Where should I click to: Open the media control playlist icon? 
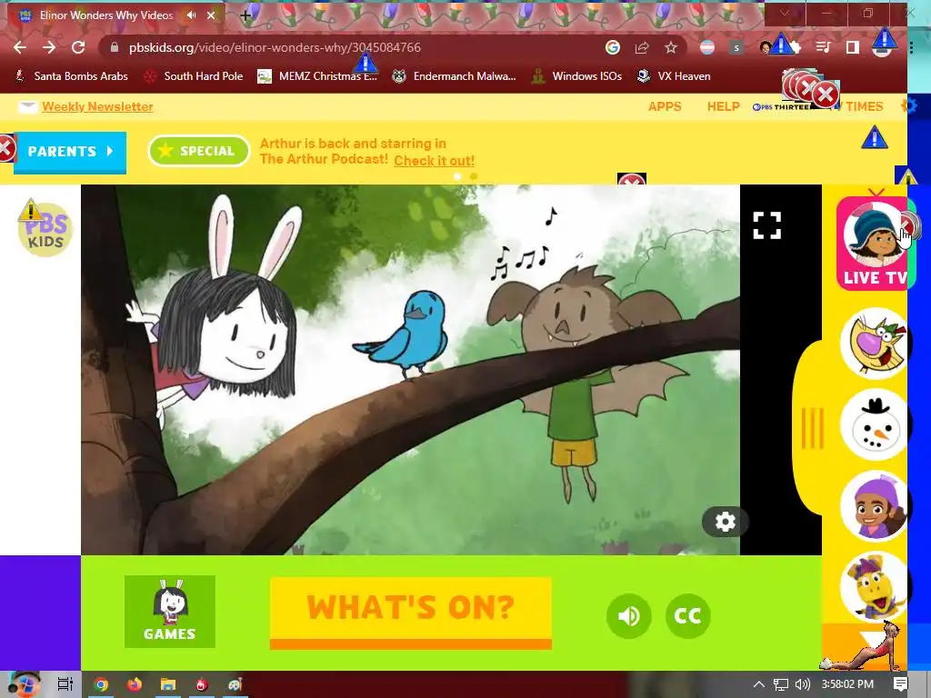pos(823,47)
